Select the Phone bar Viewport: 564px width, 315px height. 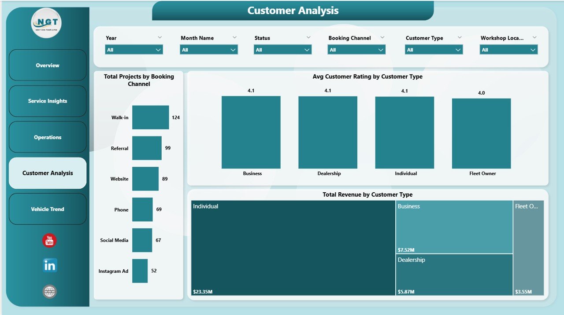(x=142, y=209)
